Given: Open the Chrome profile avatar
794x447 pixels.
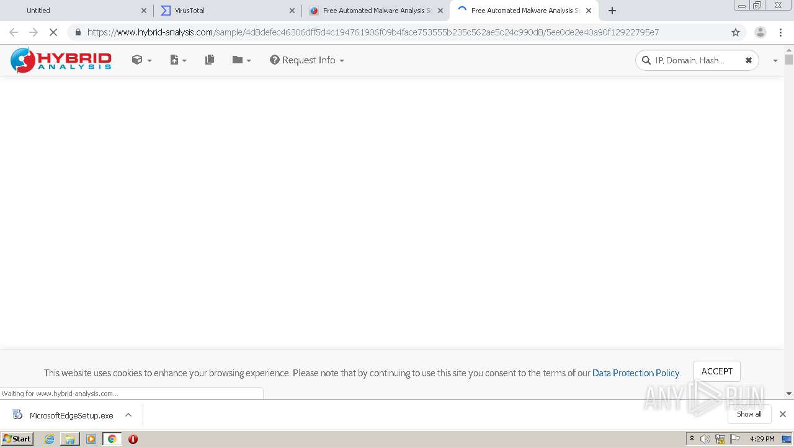Looking at the screenshot, I should [760, 32].
